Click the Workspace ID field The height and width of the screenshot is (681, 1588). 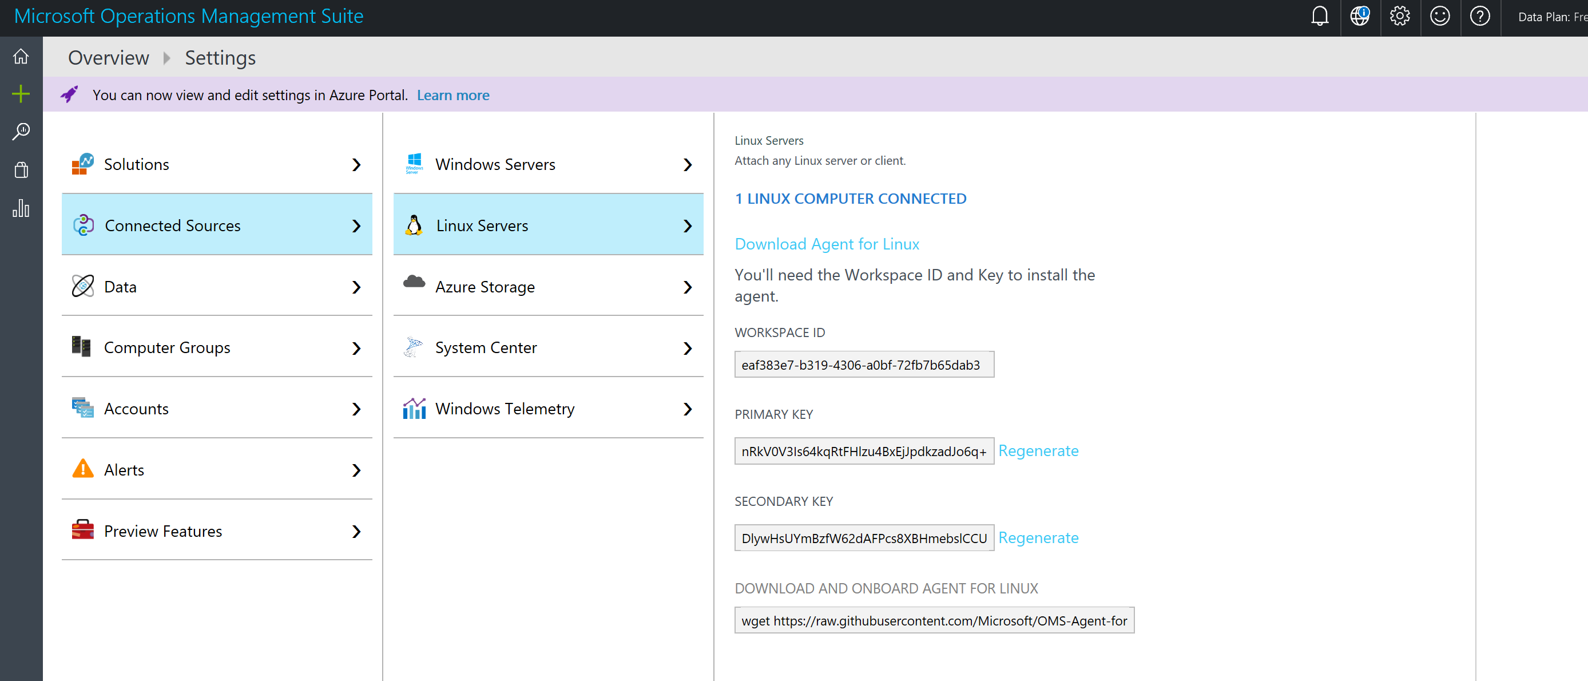(864, 365)
